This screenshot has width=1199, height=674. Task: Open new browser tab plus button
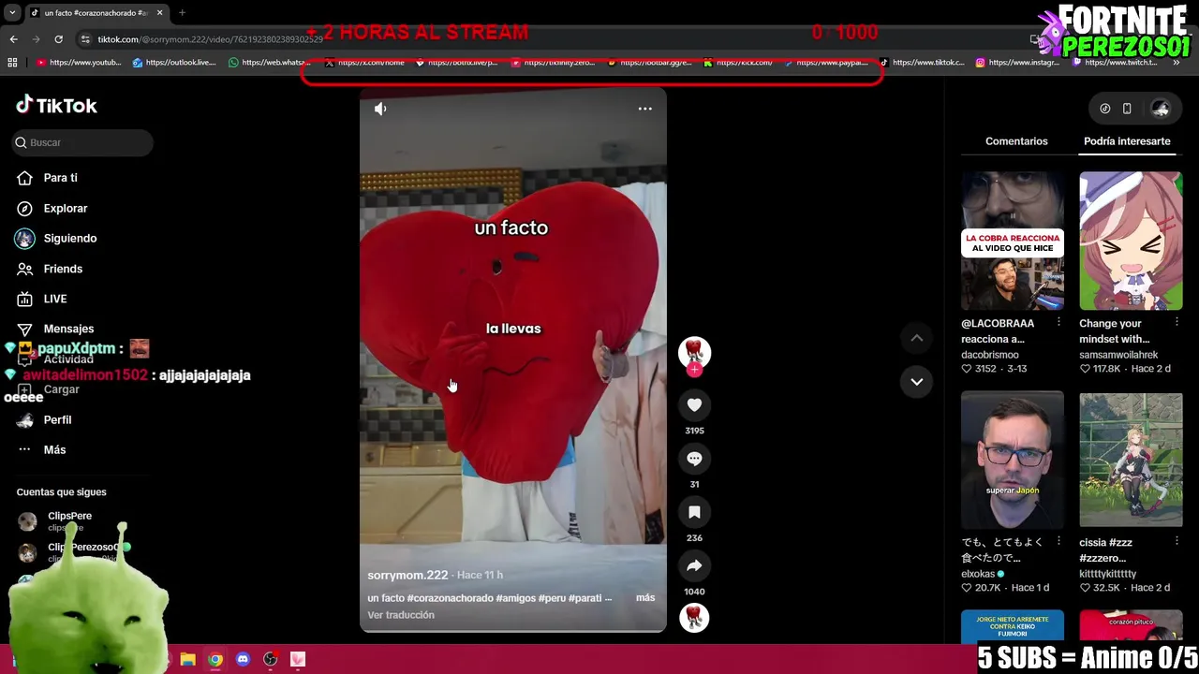pos(182,13)
